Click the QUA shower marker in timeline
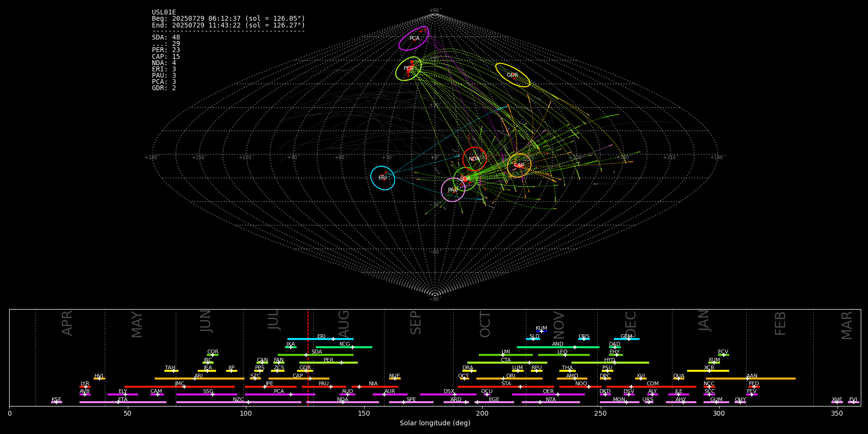Viewport: 868px width, 434px height. click(x=678, y=379)
